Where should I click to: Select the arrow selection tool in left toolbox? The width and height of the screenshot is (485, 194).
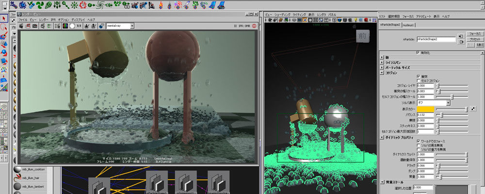click(4, 19)
